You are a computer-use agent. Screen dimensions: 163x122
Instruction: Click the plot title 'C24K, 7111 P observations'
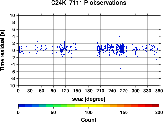click(x=89, y=3)
